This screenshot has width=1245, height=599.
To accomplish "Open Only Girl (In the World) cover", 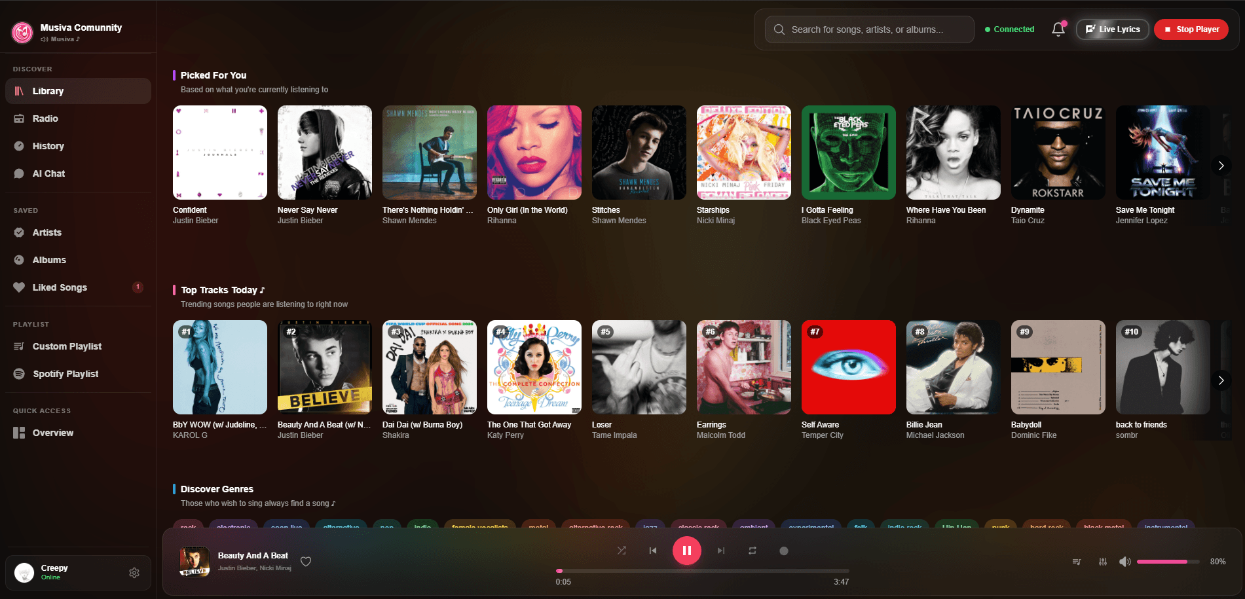I will (534, 153).
